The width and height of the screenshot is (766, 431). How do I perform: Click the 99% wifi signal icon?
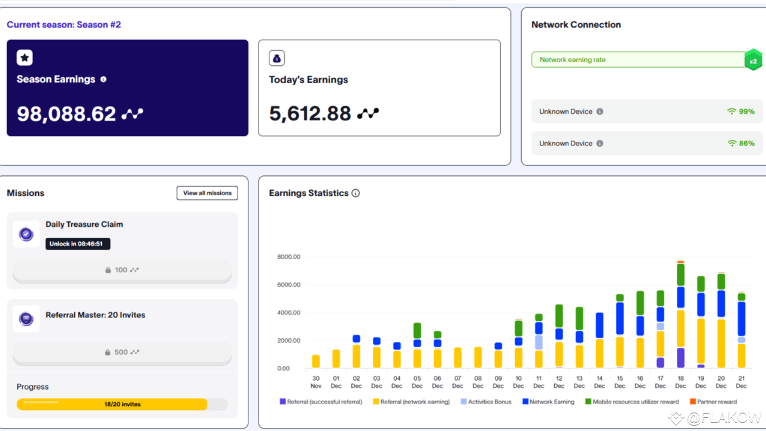[731, 111]
